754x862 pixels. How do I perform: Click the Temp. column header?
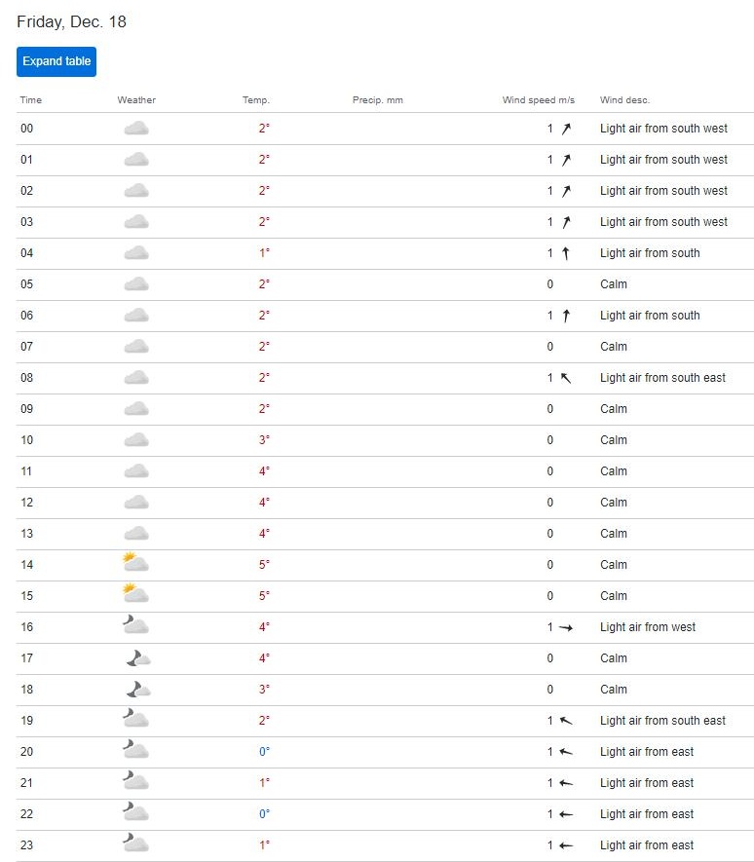[x=256, y=100]
